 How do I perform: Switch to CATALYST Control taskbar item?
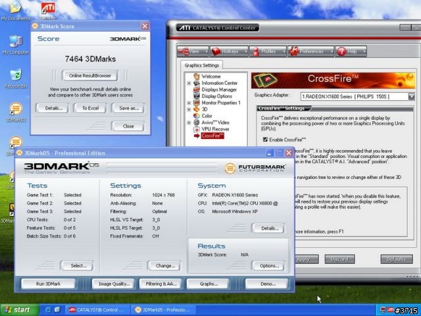(97, 310)
